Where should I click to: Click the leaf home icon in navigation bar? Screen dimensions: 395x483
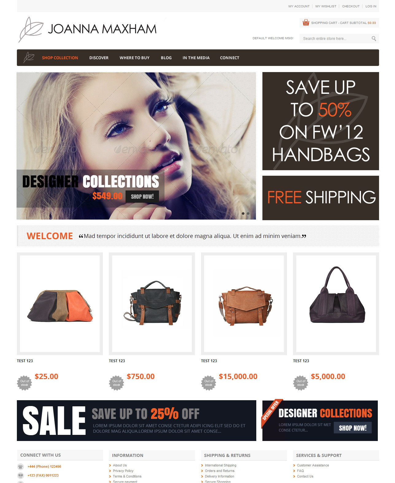(x=29, y=57)
